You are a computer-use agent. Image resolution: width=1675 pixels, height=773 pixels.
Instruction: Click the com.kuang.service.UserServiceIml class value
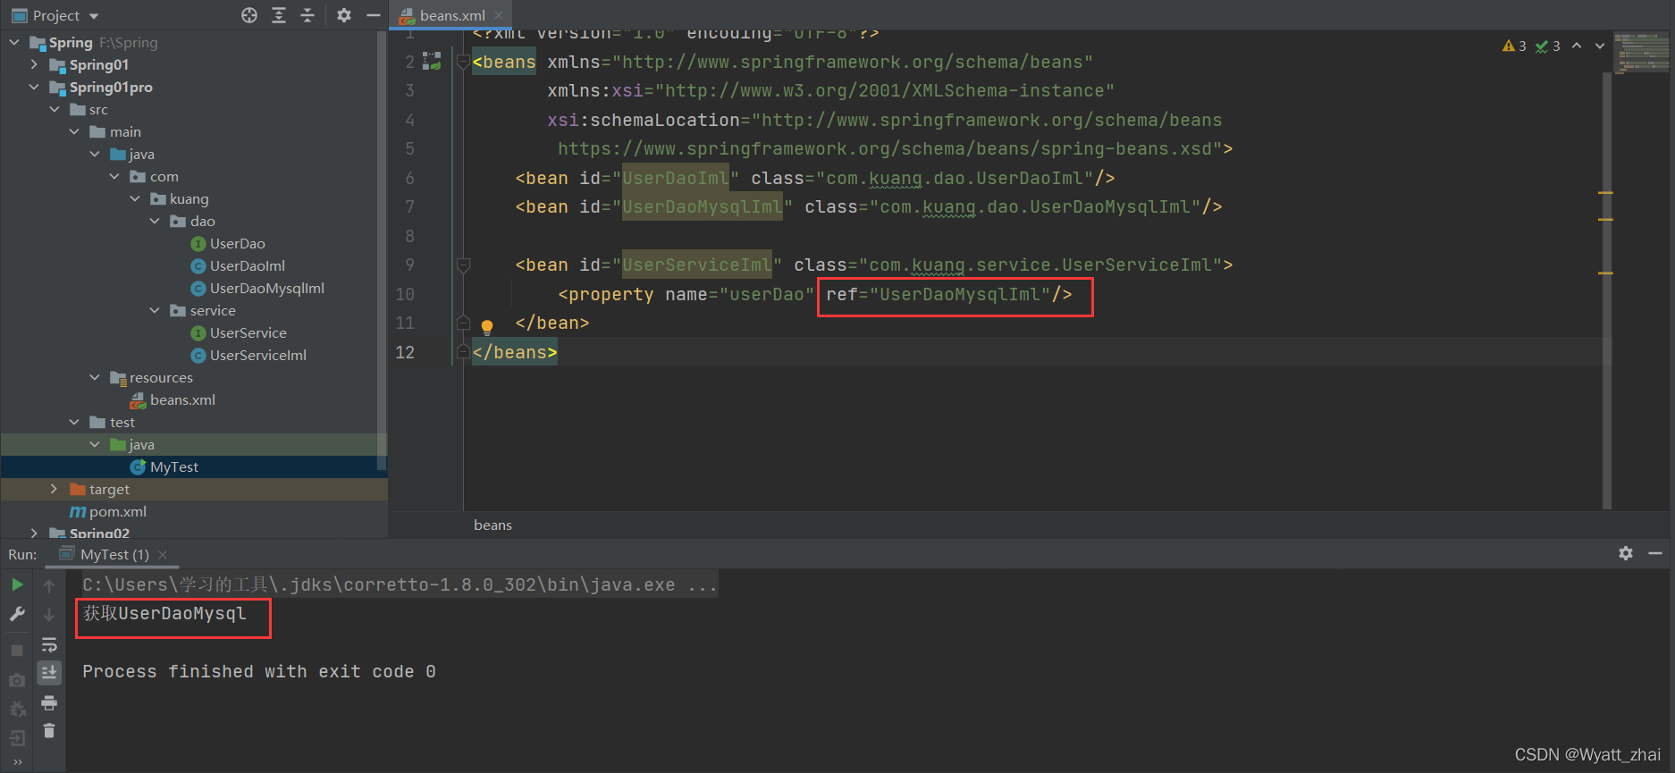[x=1040, y=265]
